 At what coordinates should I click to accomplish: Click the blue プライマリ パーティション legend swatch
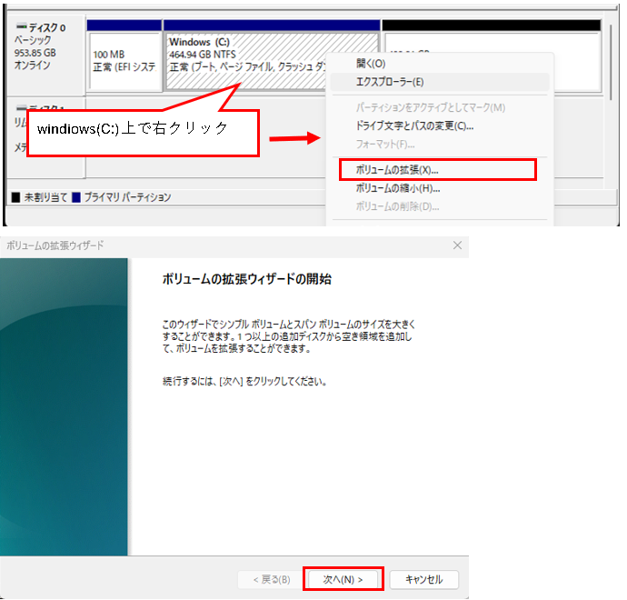tap(76, 197)
